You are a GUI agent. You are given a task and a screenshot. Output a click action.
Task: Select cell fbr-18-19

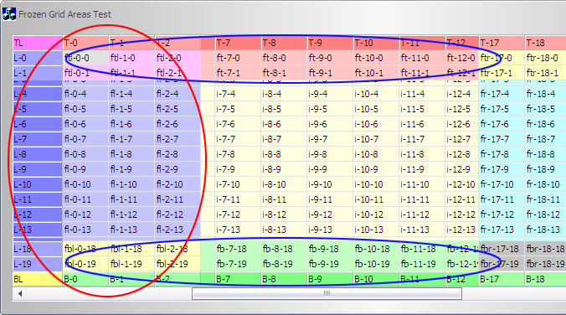[545, 264]
